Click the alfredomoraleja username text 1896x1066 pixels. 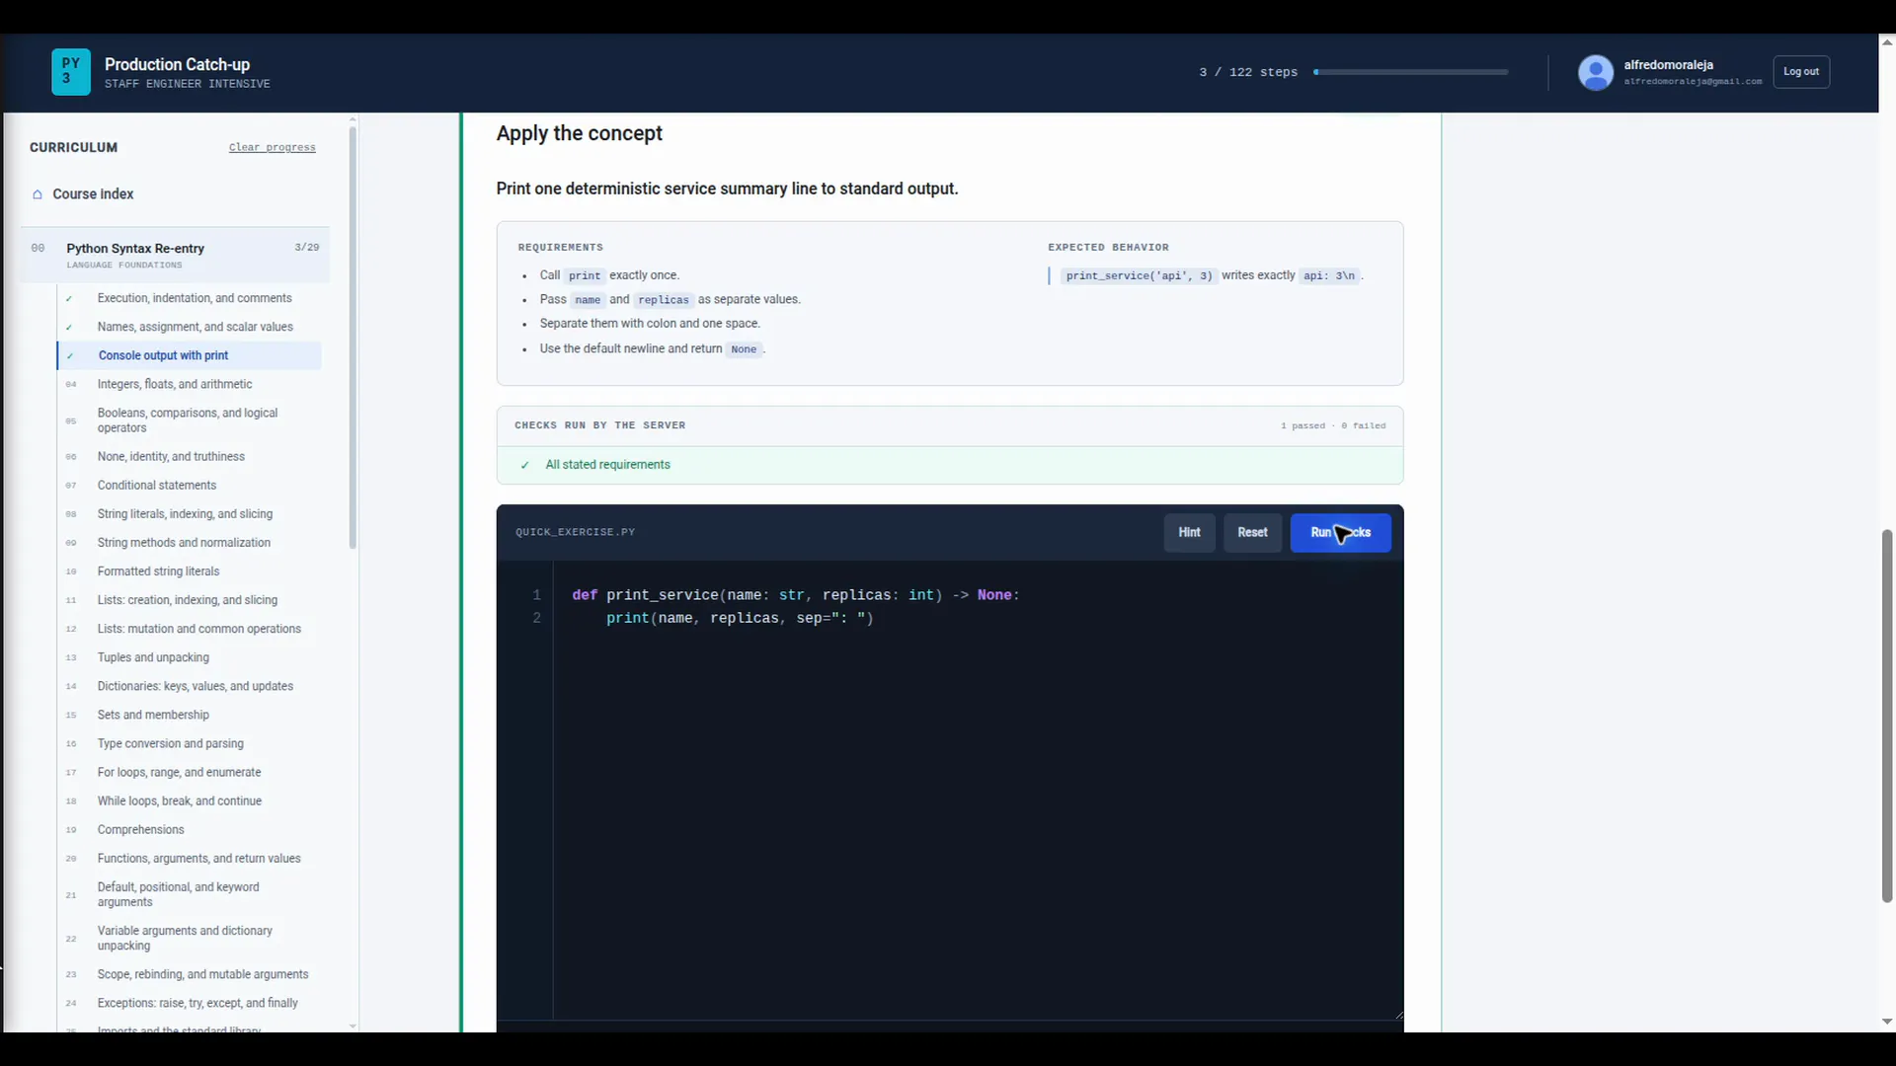point(1668,65)
